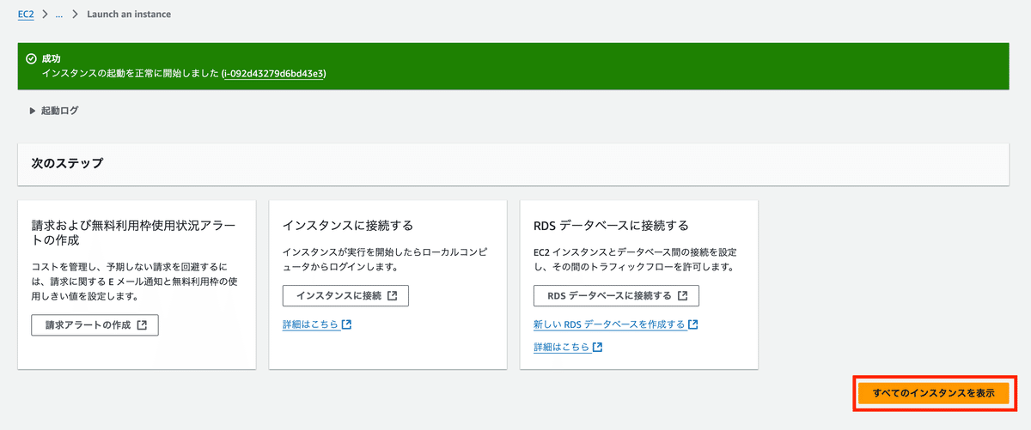Click the success checkmark icon in the green banner
Screen dimensions: 1031x430
(x=31, y=59)
